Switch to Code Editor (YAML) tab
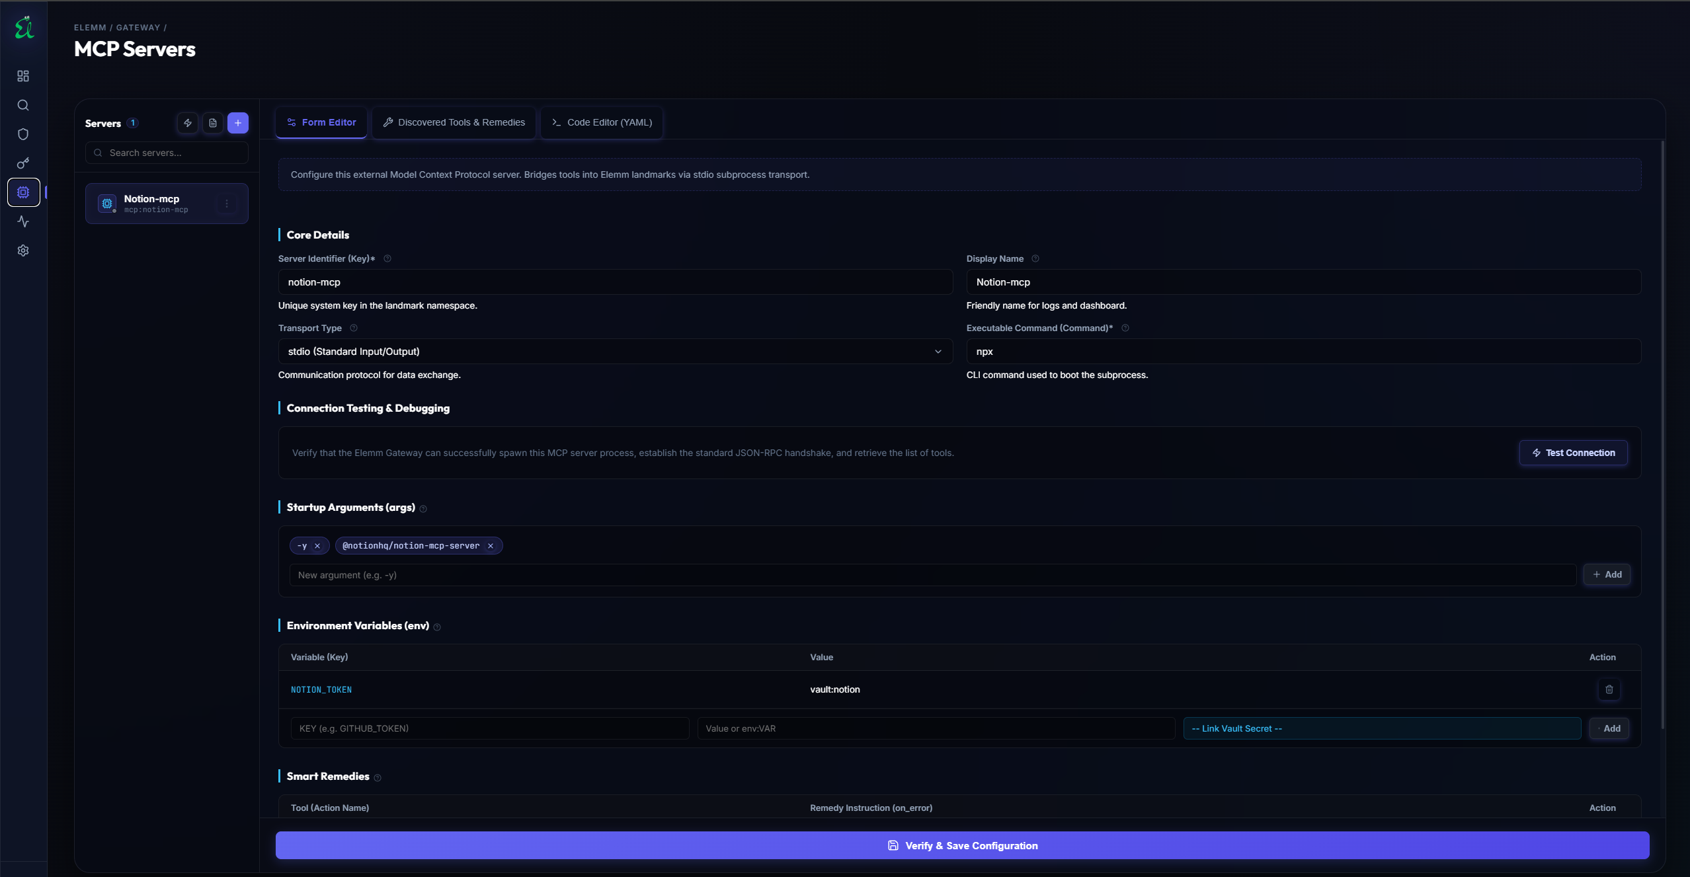 pos(602,122)
